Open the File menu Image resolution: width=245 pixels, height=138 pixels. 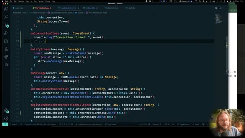(x=11, y=1)
